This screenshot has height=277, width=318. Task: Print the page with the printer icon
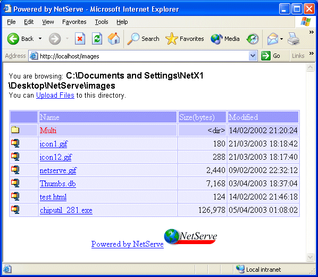[x=294, y=39]
